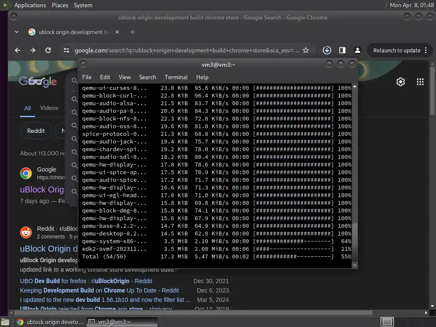This screenshot has width=436, height=327.
Task: Click edk2-ovmf download line
Action: pyautogui.click(x=217, y=249)
